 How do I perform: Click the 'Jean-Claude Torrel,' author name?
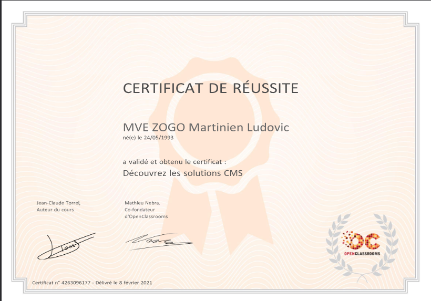58,202
